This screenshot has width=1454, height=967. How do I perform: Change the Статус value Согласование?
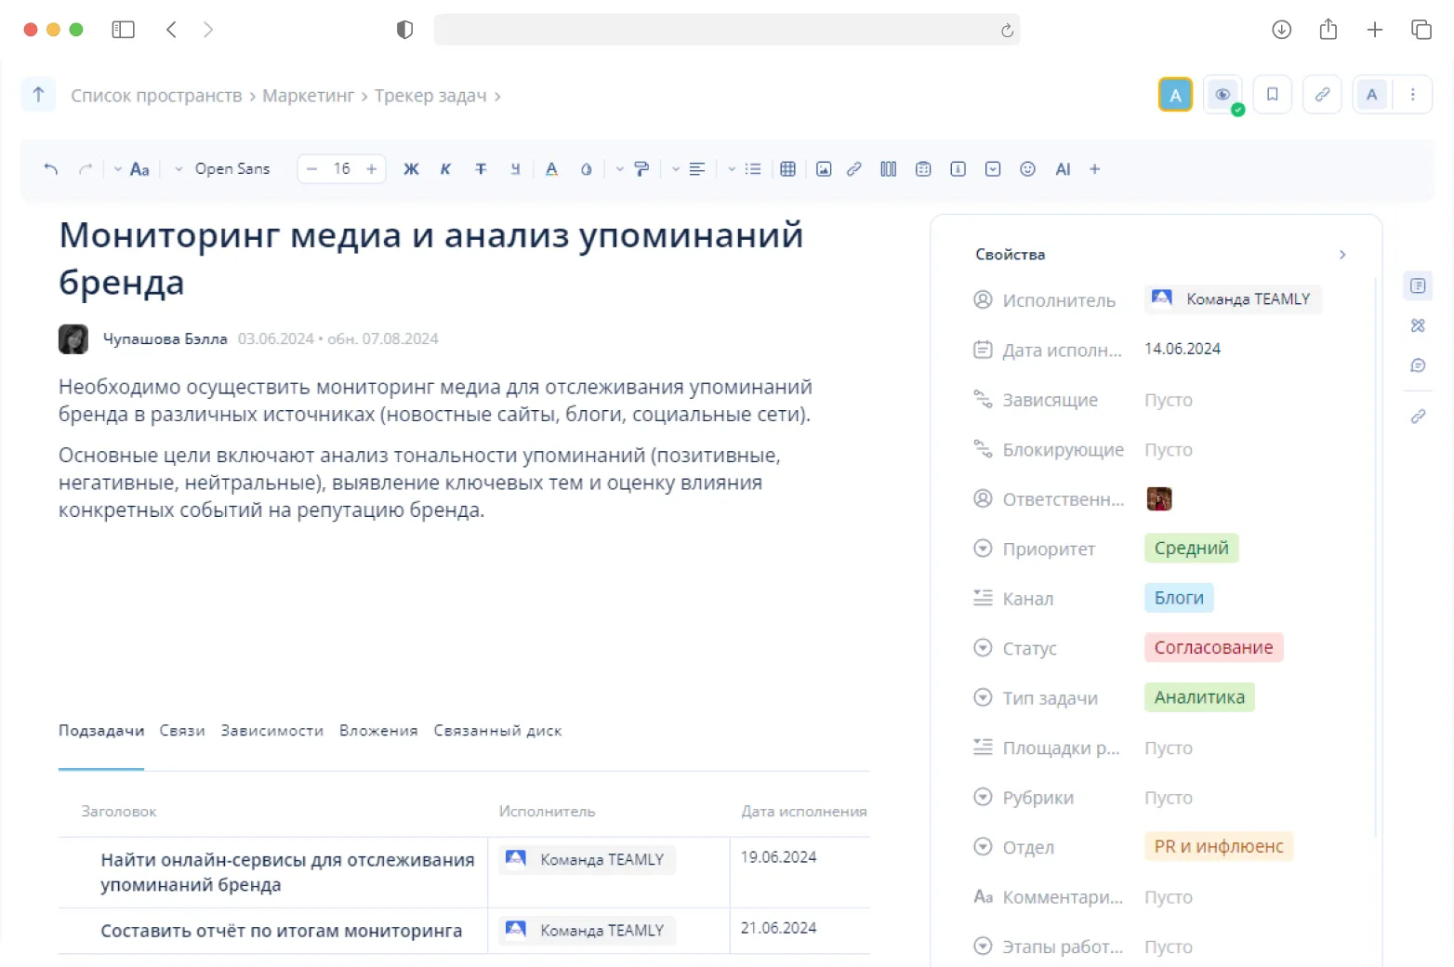point(1213,648)
